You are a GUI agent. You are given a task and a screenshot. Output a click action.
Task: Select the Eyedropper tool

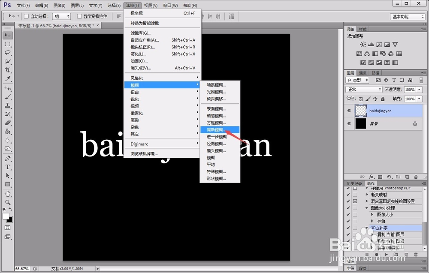(8, 79)
